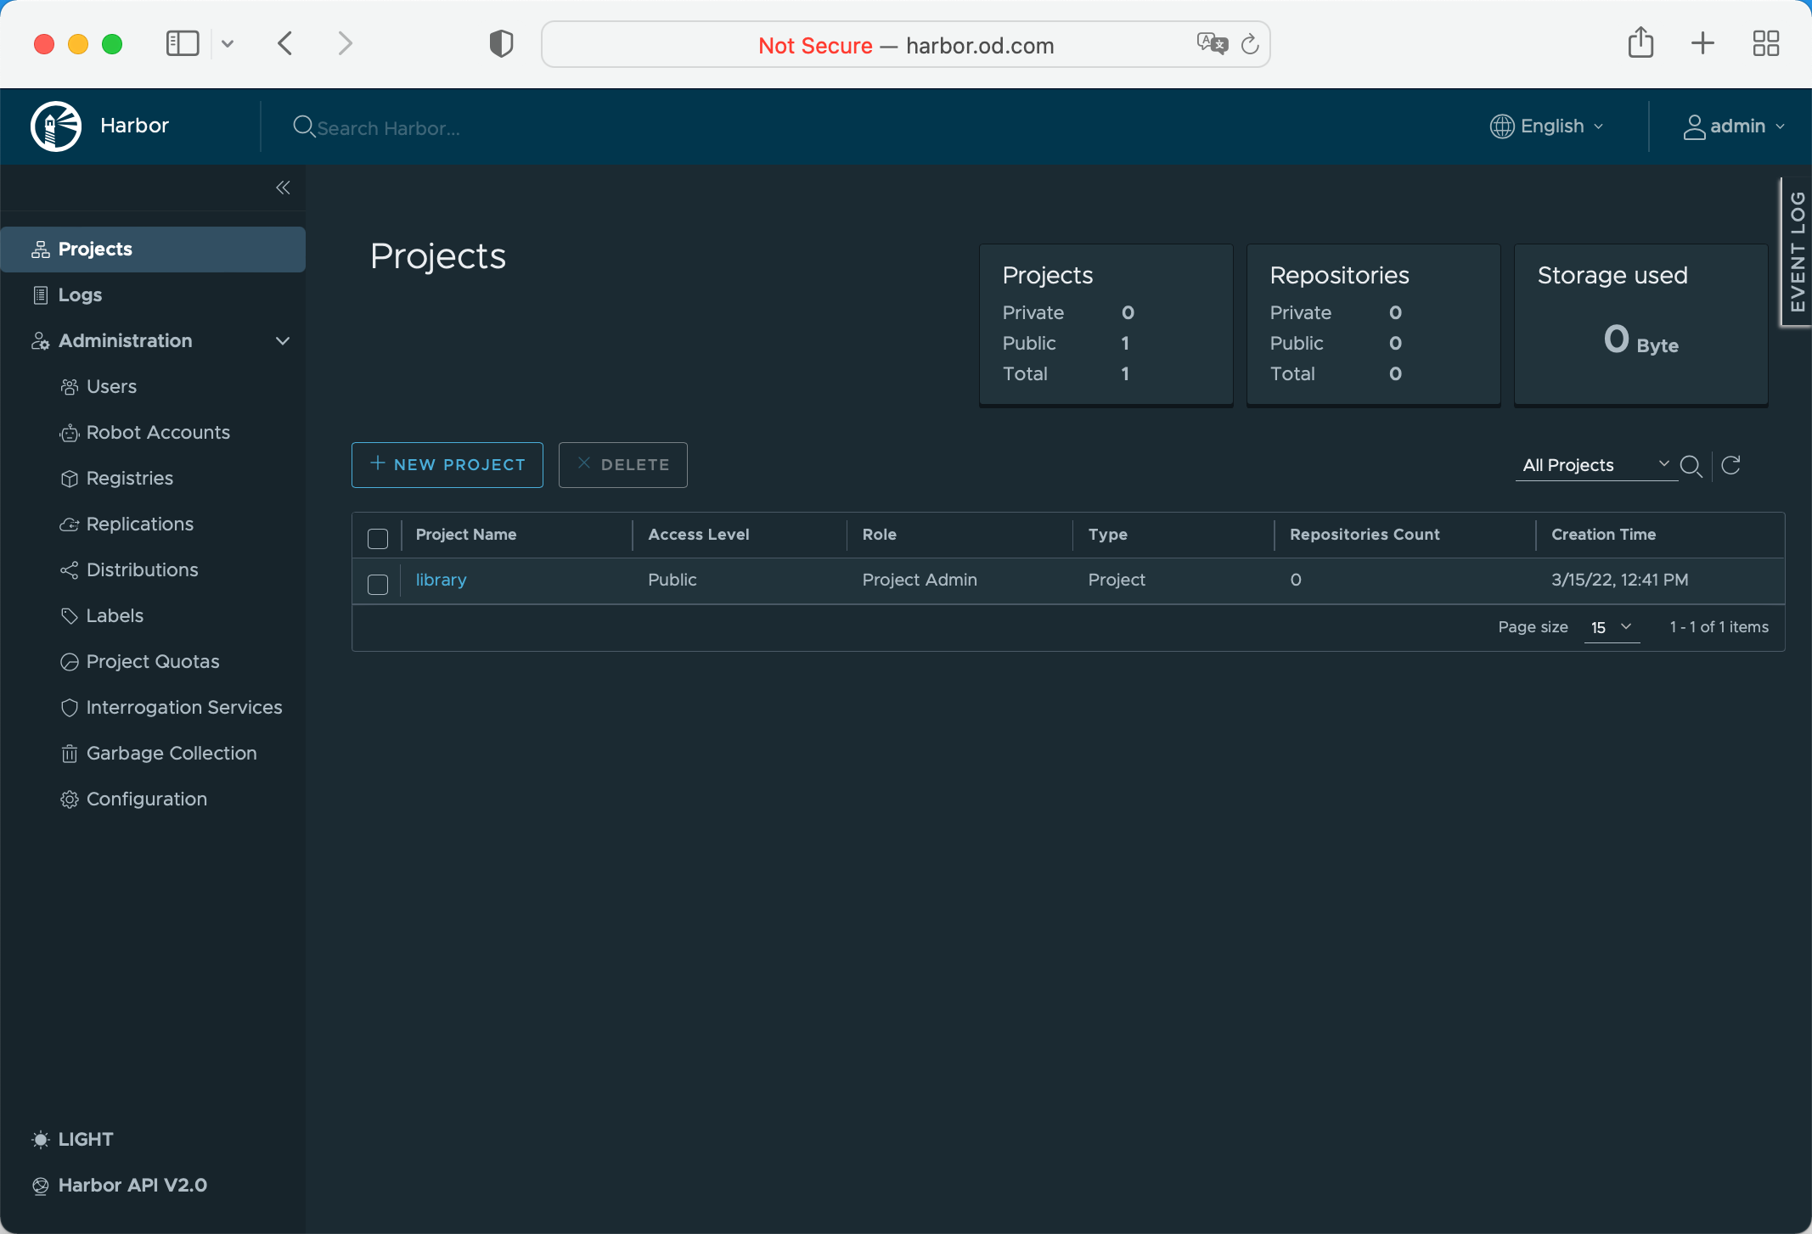Open Garbage Collection page
Image resolution: width=1812 pixels, height=1234 pixels.
[171, 753]
